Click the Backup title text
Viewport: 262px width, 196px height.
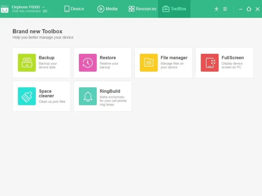point(47,58)
